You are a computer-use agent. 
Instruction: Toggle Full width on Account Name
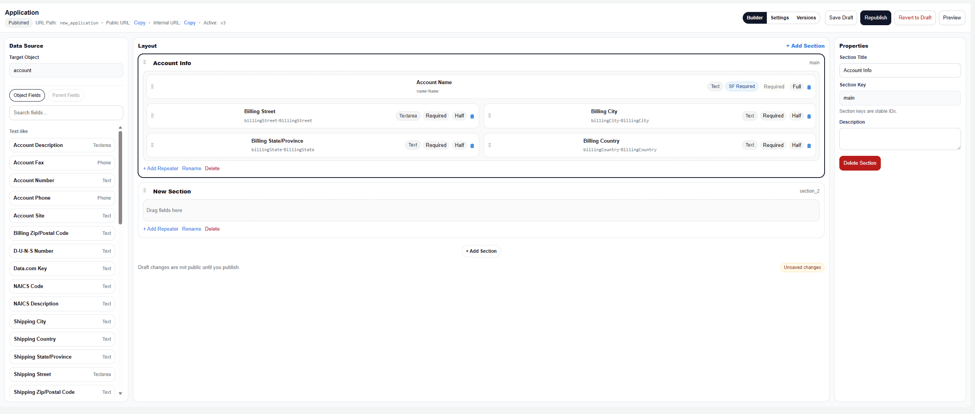point(797,87)
